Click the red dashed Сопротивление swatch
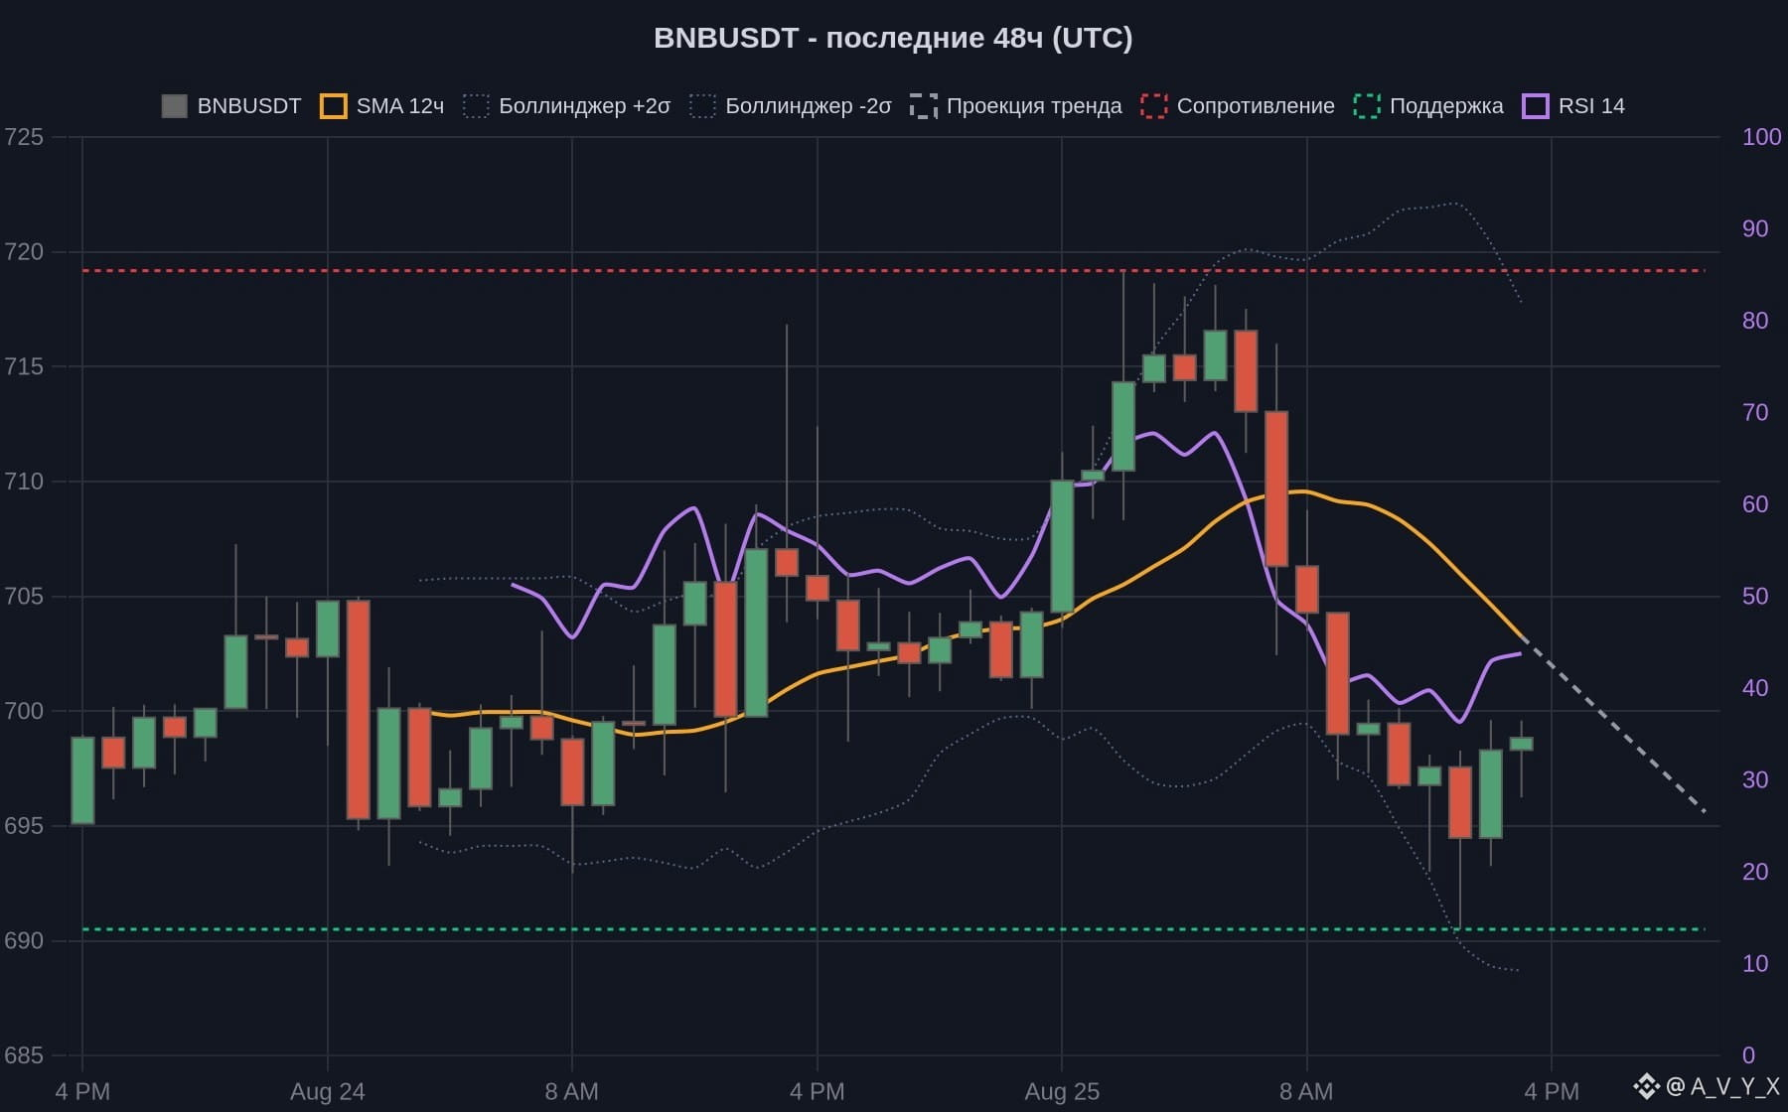 (1154, 106)
